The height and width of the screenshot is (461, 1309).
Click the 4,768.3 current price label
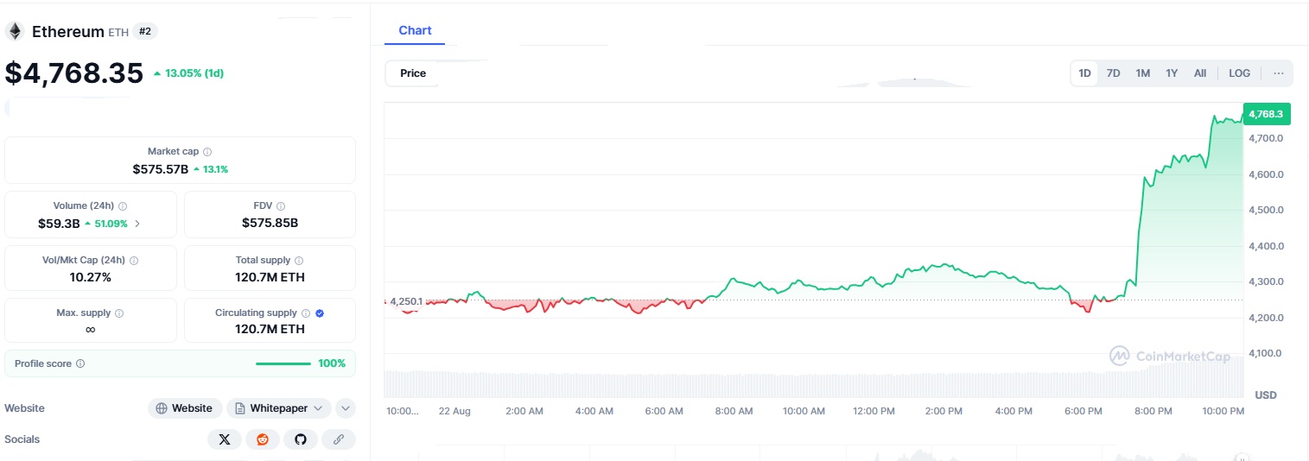pyautogui.click(x=1266, y=113)
